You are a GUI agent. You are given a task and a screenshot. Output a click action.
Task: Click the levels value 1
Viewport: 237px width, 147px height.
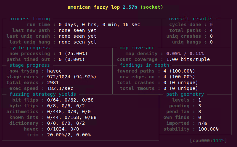(200, 100)
